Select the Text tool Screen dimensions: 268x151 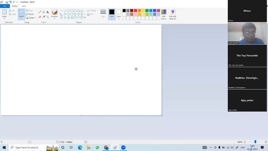click(x=47, y=12)
